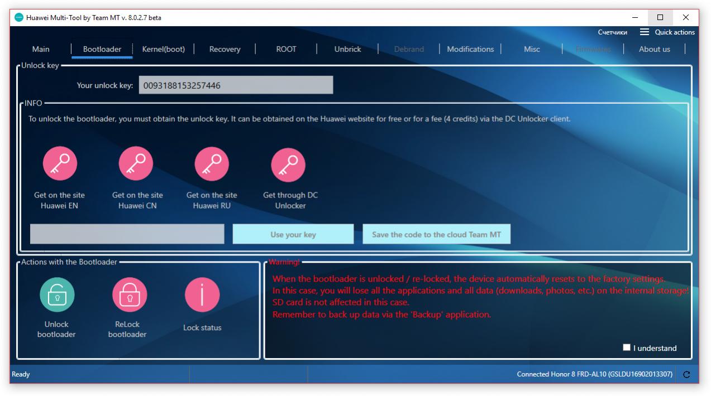Click the disabled Debrand tab

coord(409,49)
